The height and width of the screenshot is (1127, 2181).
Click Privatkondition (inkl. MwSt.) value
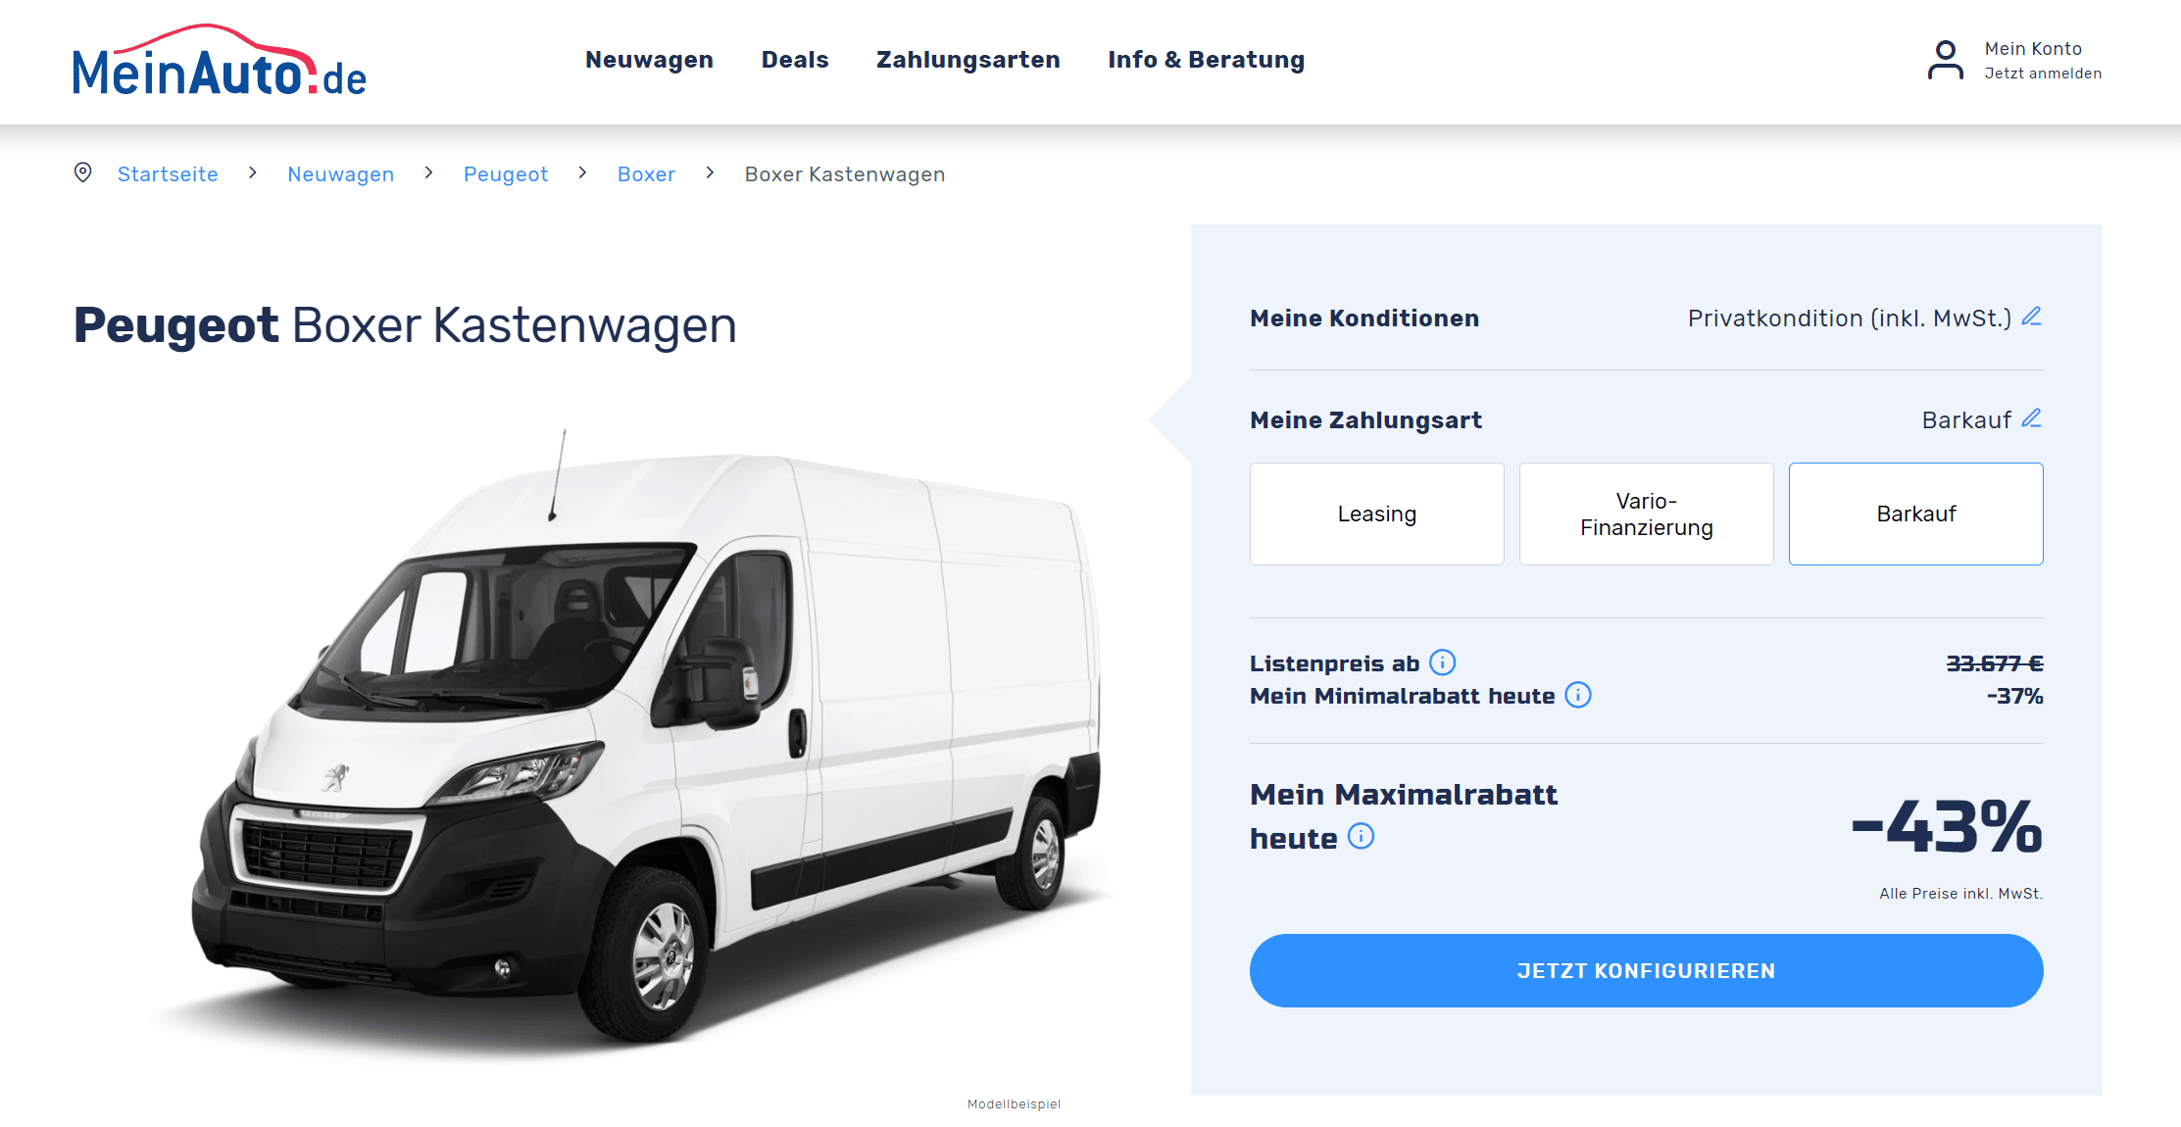coord(1849,318)
